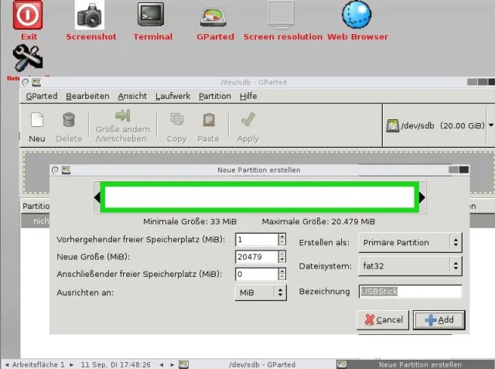Click Größe ändern/Verschieben toolbar icon

click(123, 126)
